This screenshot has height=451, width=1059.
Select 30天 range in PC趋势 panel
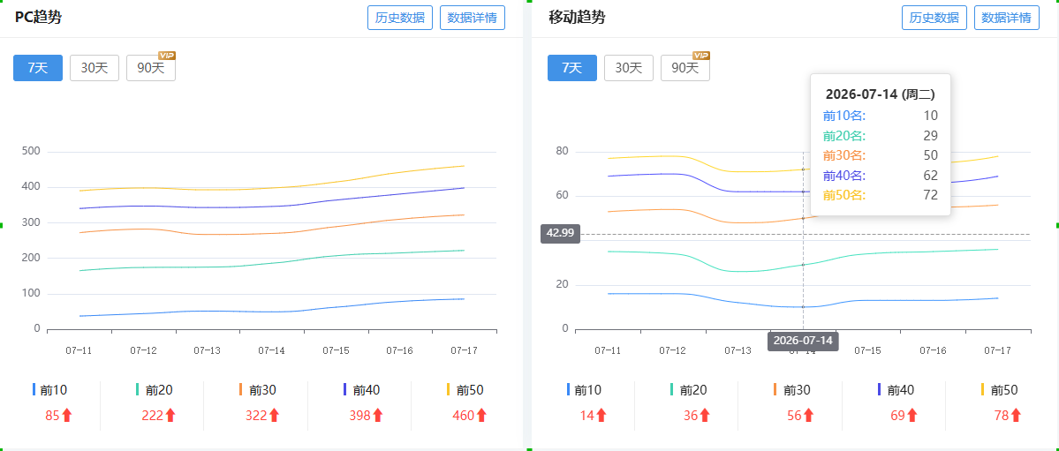95,67
